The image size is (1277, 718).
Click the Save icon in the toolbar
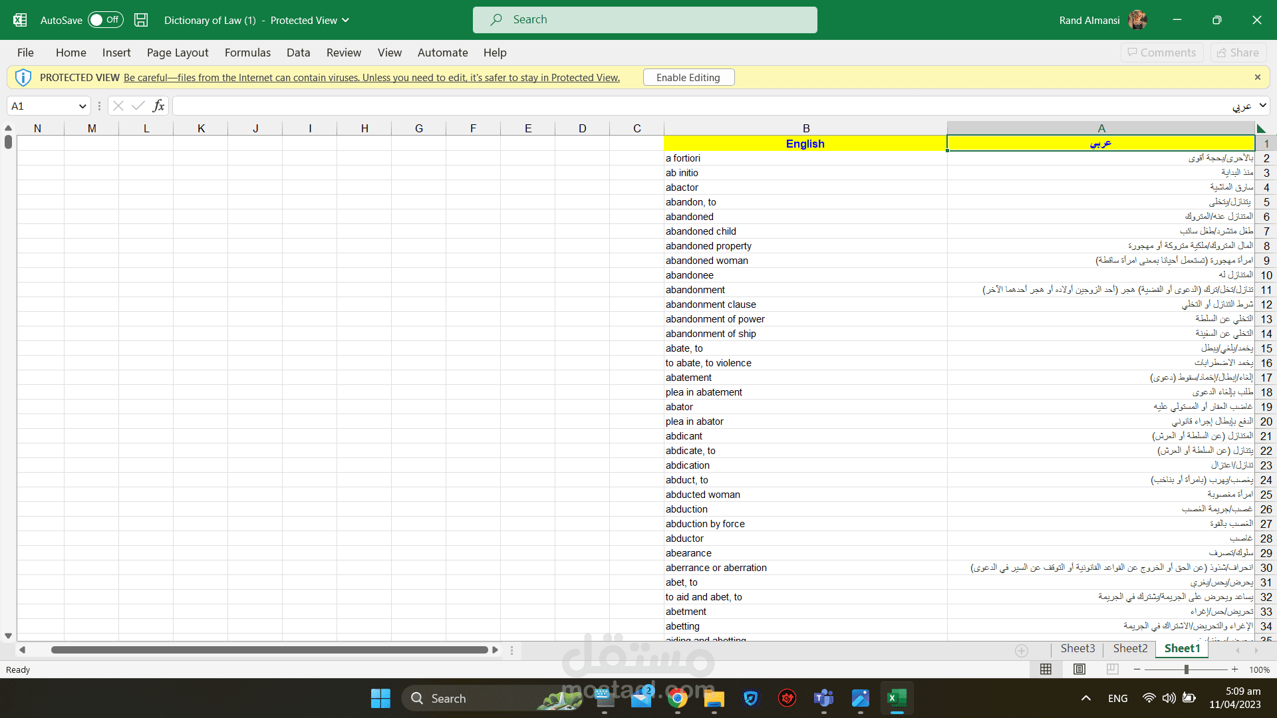coord(141,19)
